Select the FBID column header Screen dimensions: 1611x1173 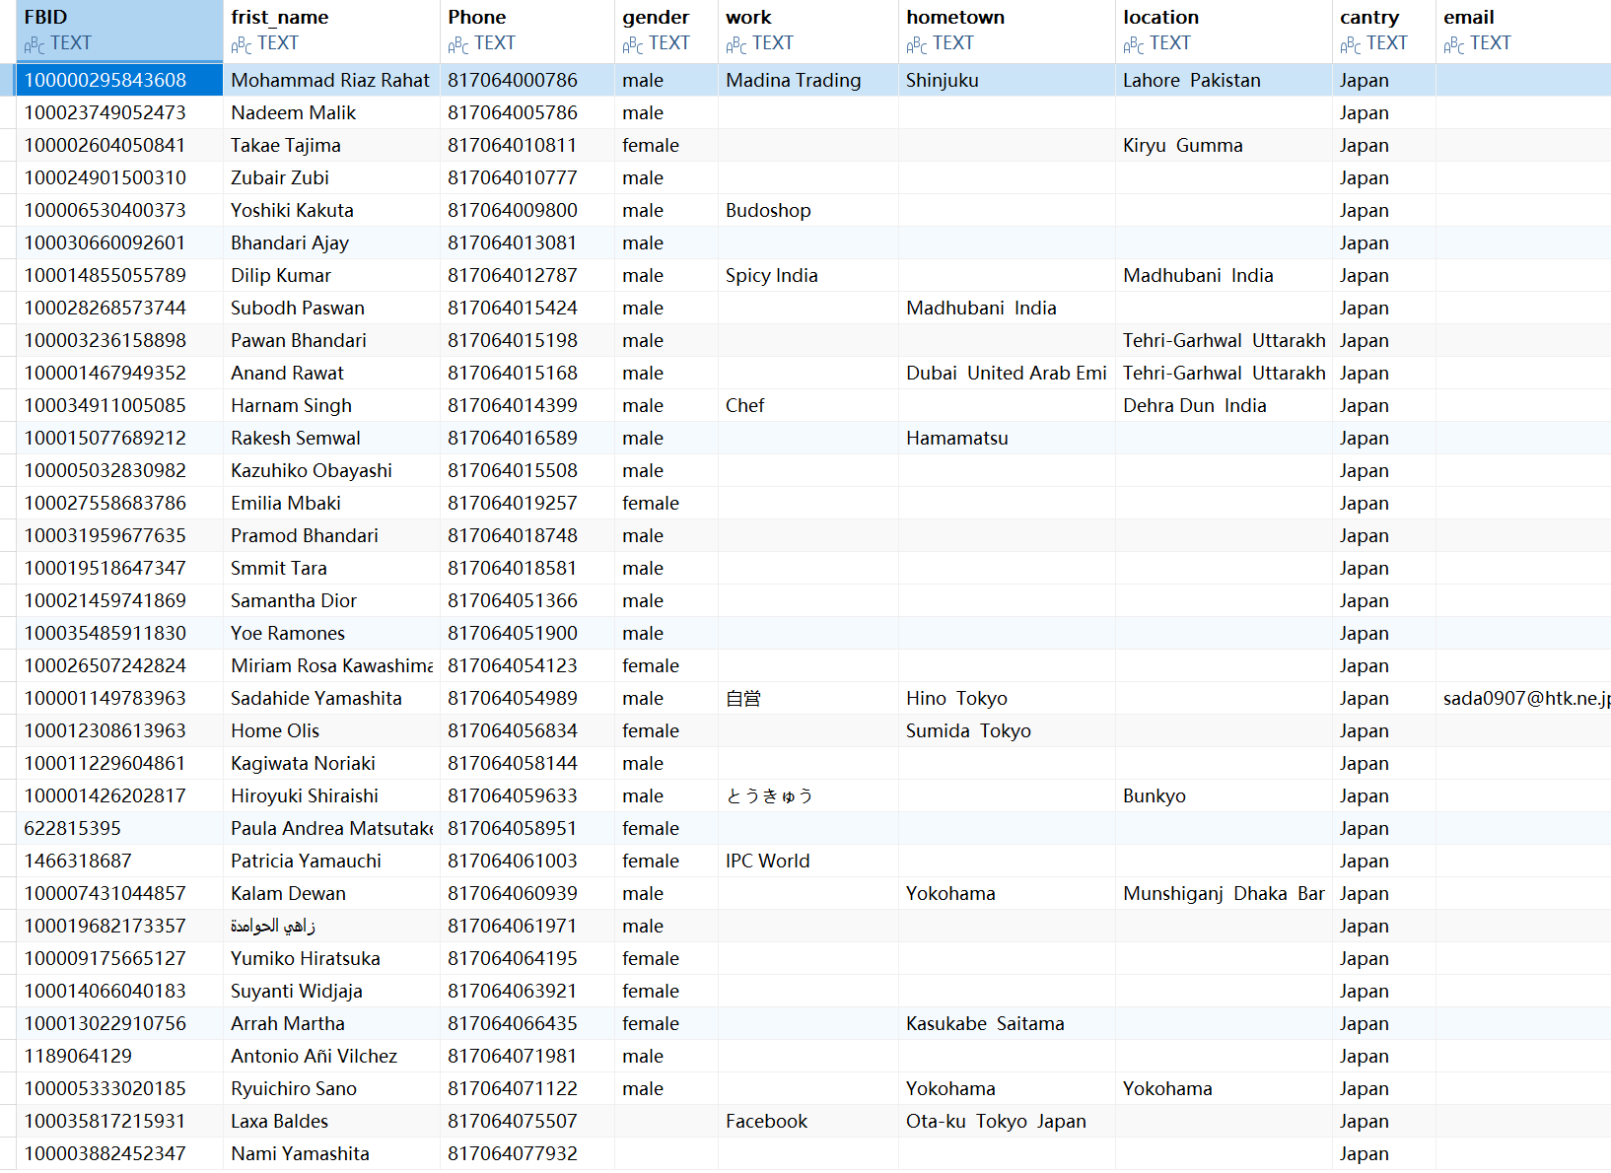pyautogui.click(x=46, y=17)
